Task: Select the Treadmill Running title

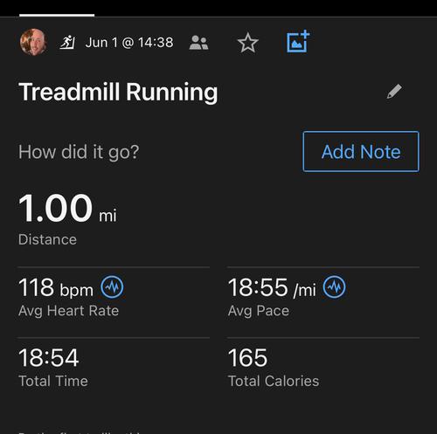Action: (x=118, y=93)
